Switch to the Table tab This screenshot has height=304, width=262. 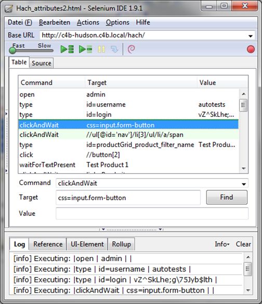19,62
